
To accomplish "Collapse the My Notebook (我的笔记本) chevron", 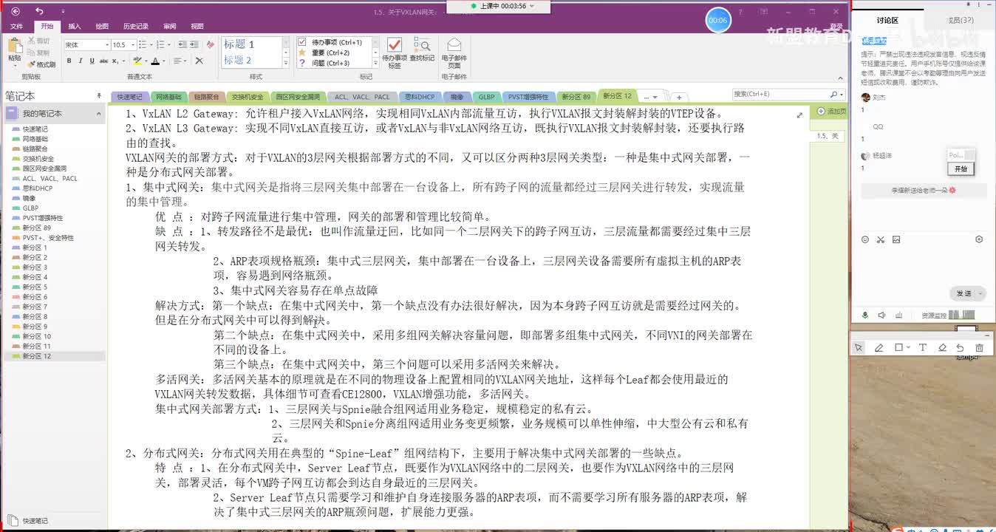I will tap(99, 114).
